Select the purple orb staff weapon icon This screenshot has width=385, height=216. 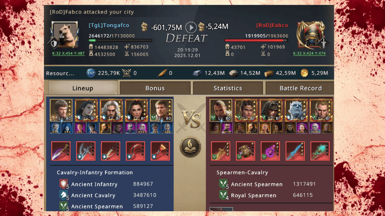270,151
